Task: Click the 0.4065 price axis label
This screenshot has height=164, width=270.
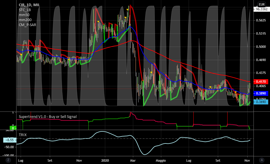Action: tap(261, 86)
